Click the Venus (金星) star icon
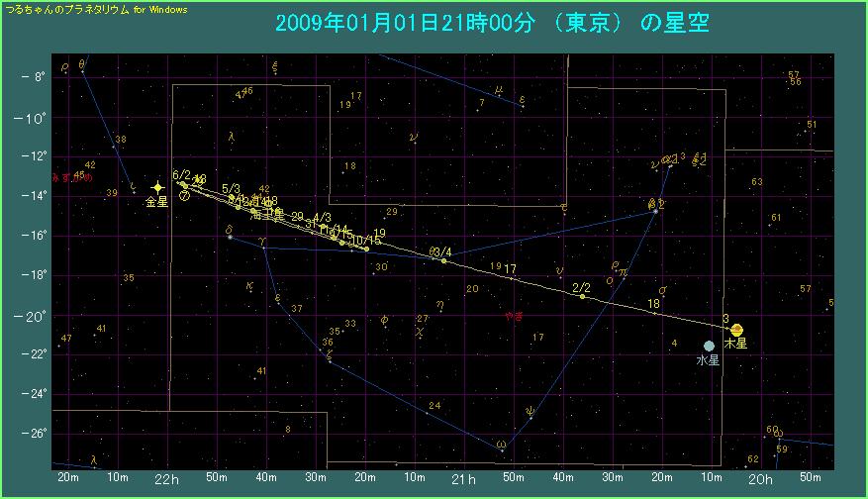Screen dimensions: 868x499 pyautogui.click(x=157, y=187)
